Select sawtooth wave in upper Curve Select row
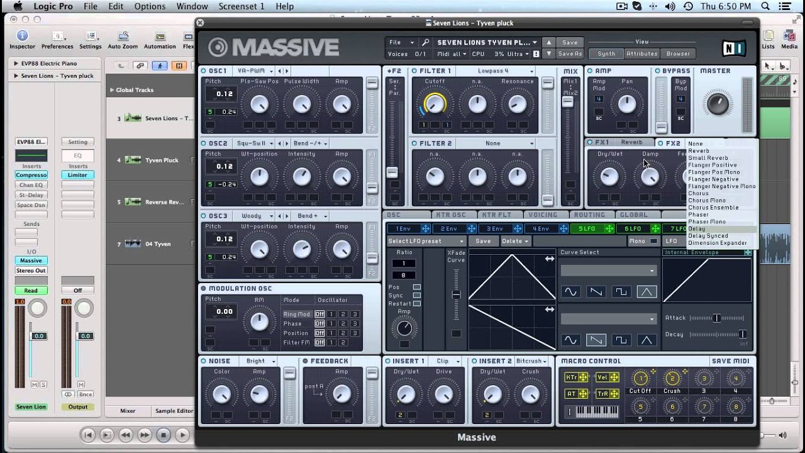The width and height of the screenshot is (805, 453). tap(596, 292)
